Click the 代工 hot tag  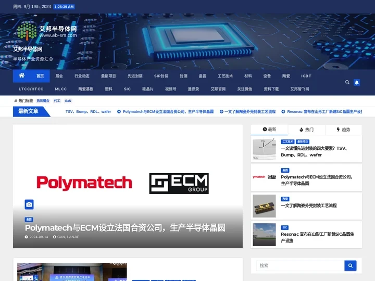point(57,101)
